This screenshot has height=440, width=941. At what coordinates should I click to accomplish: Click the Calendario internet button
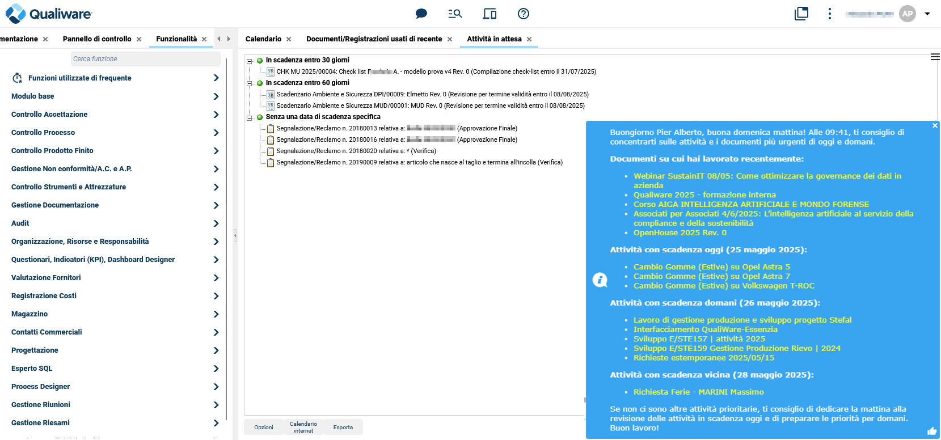[303, 428]
